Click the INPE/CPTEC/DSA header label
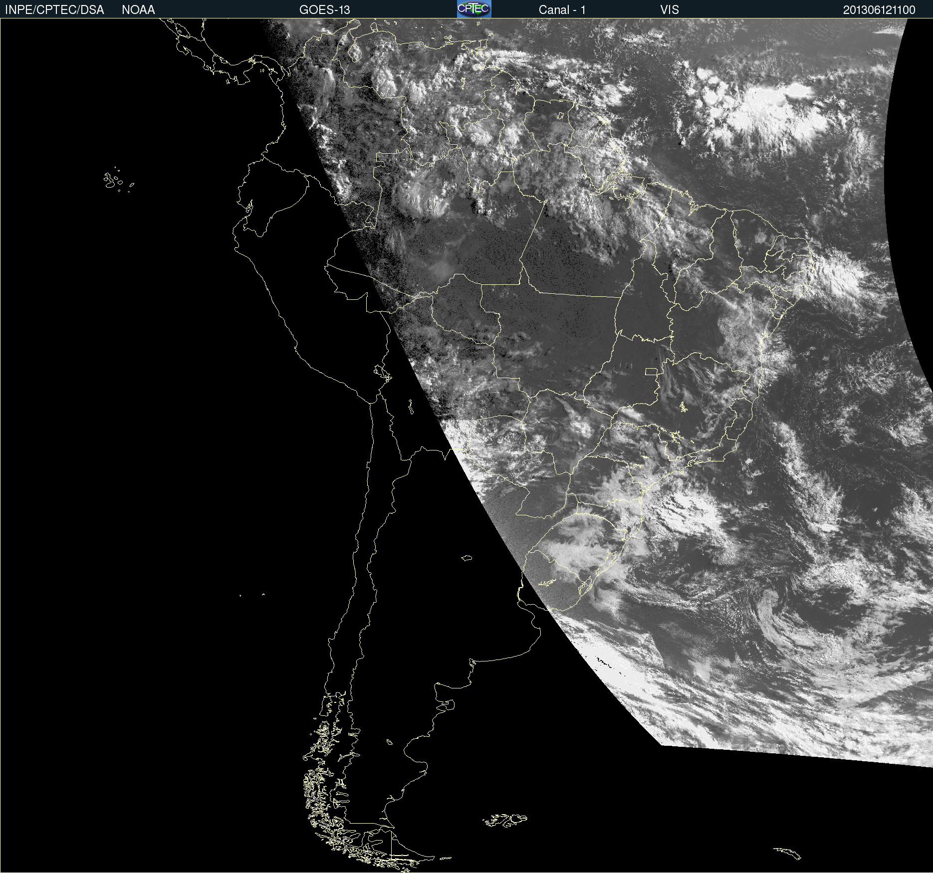 [x=54, y=10]
